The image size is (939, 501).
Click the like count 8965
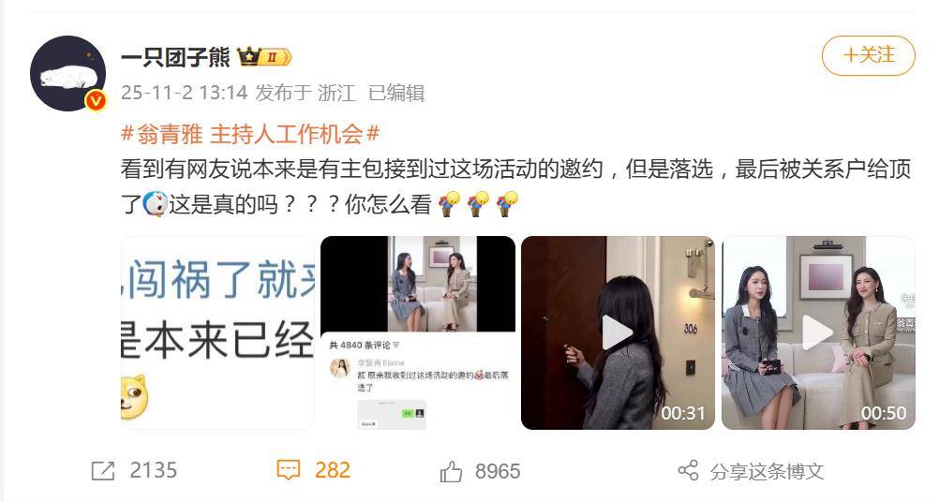[x=498, y=471]
